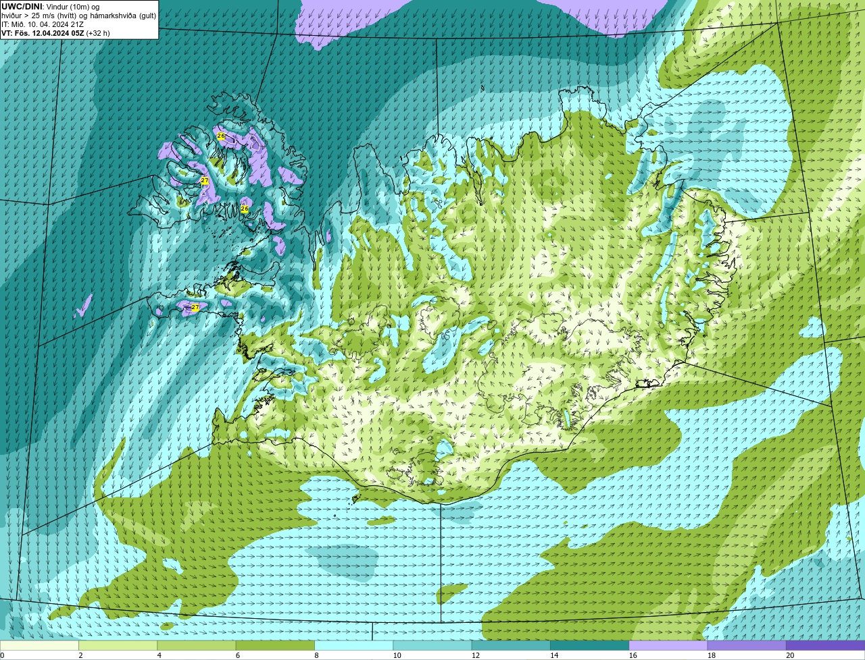The height and width of the screenshot is (660, 865).
Task: Pick the 12–14 m/s teal legend swatch
Action: 511,645
